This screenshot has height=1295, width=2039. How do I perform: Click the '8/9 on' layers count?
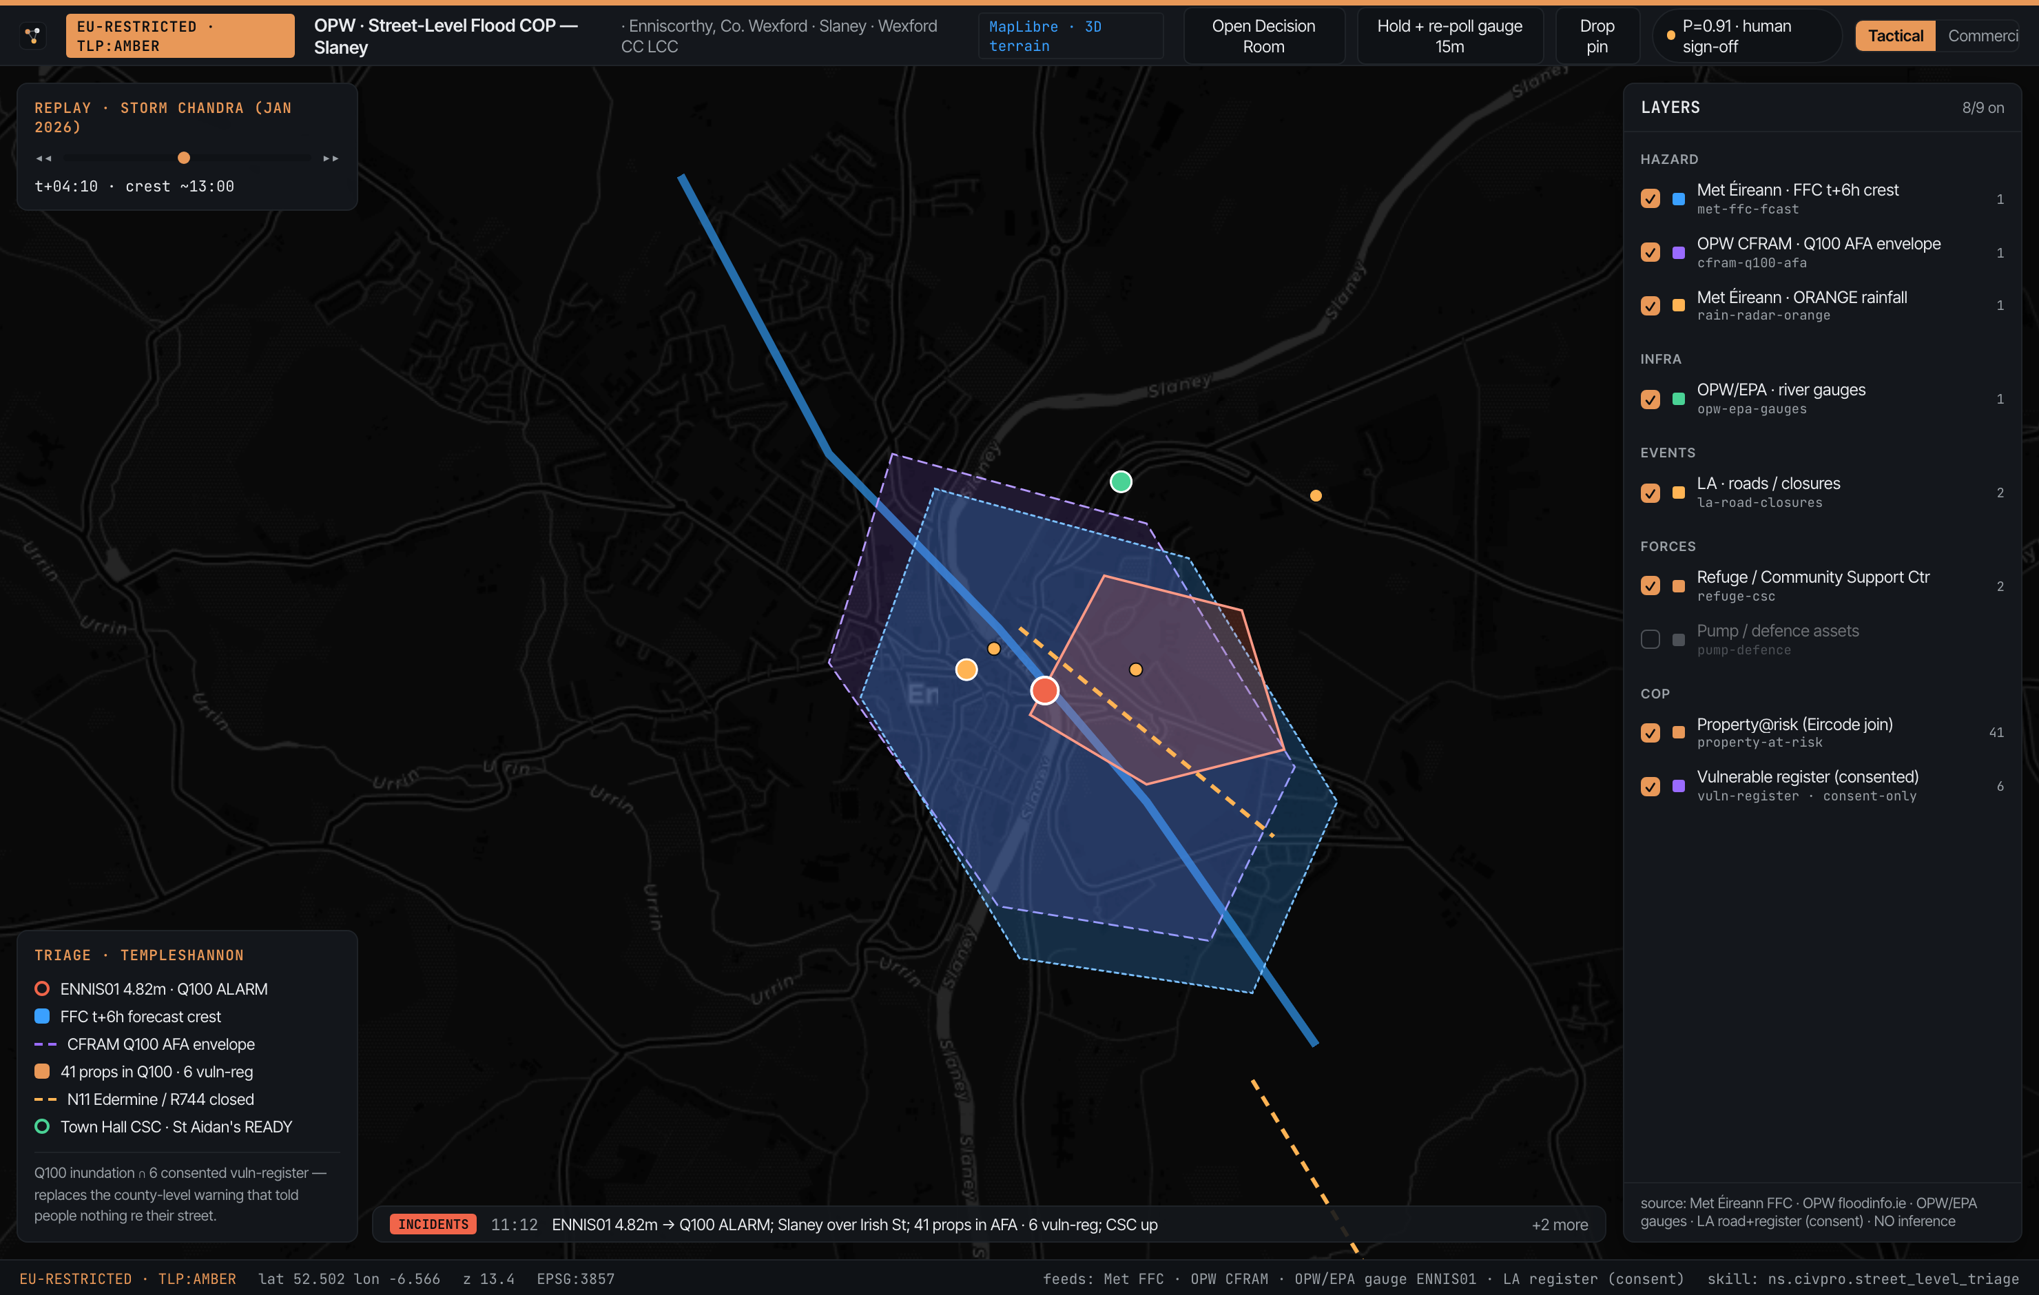1983,107
